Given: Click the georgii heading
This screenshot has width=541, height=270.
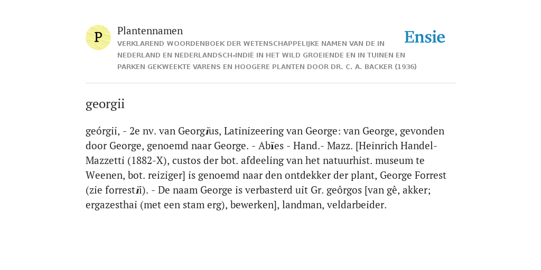Looking at the screenshot, I should 105,104.
